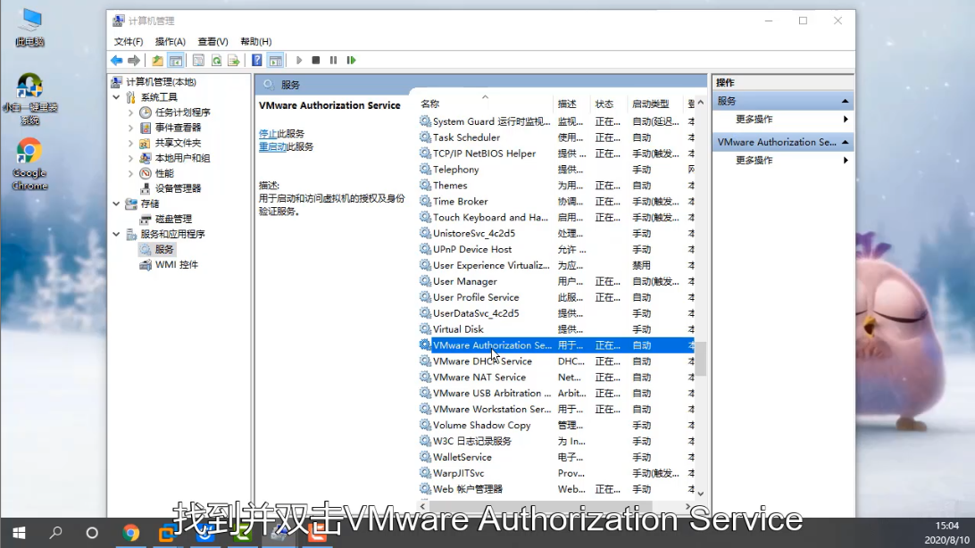Viewport: 975px width, 548px height.
Task: Click the 重启动 service link
Action: (273, 146)
